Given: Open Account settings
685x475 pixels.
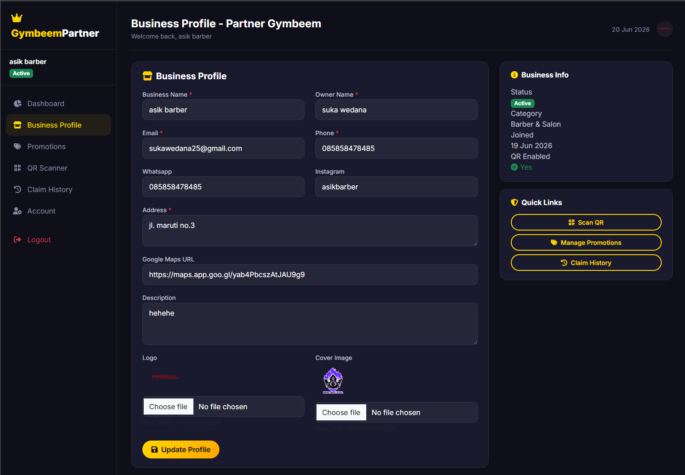Looking at the screenshot, I should 58,211.
